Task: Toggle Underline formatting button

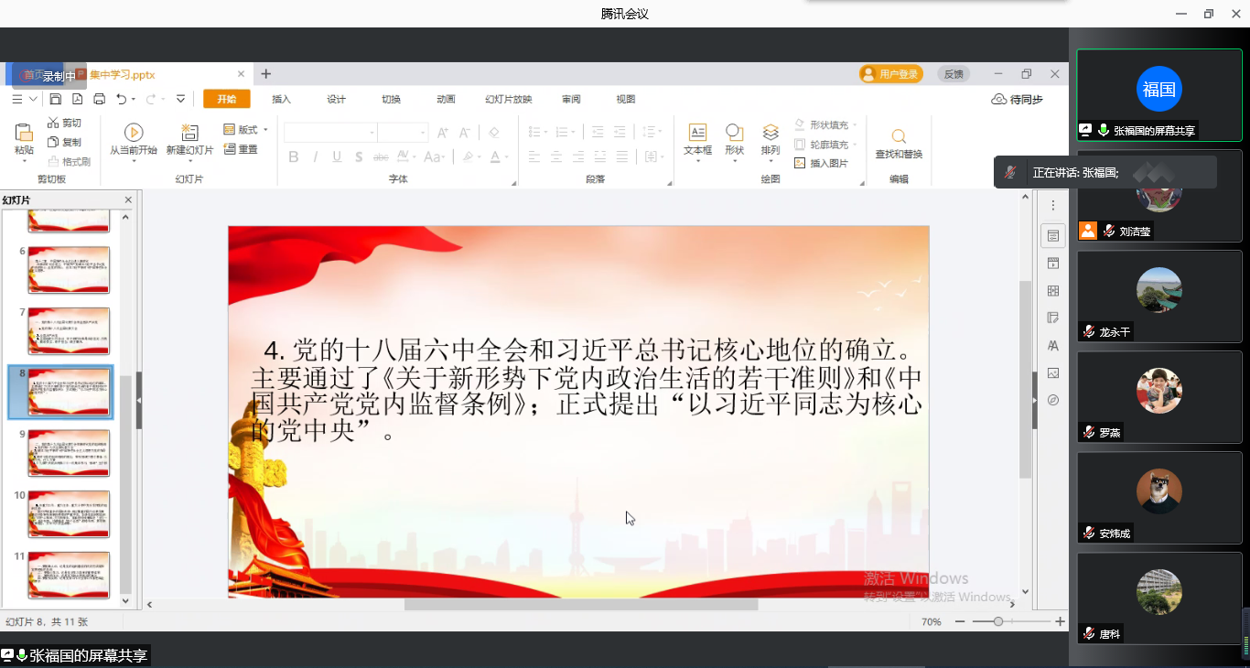Action: click(x=337, y=157)
